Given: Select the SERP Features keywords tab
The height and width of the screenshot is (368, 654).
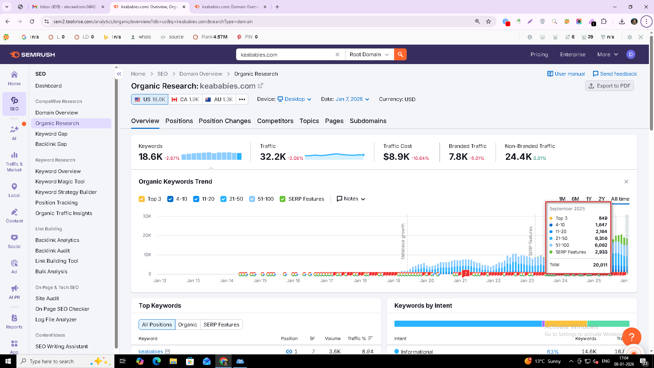Looking at the screenshot, I should pos(221,325).
